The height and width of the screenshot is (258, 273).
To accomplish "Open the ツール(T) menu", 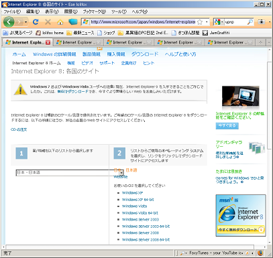I will pyautogui.click(x=119, y=11).
